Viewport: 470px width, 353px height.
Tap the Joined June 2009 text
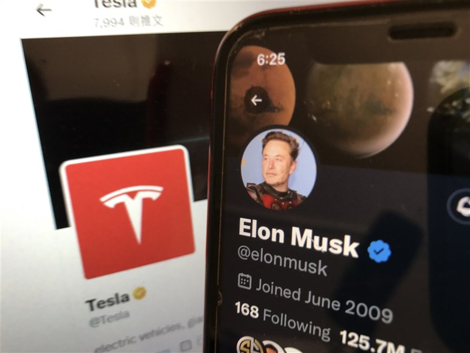point(324,301)
